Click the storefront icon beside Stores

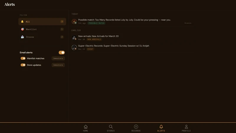pos(22,37)
